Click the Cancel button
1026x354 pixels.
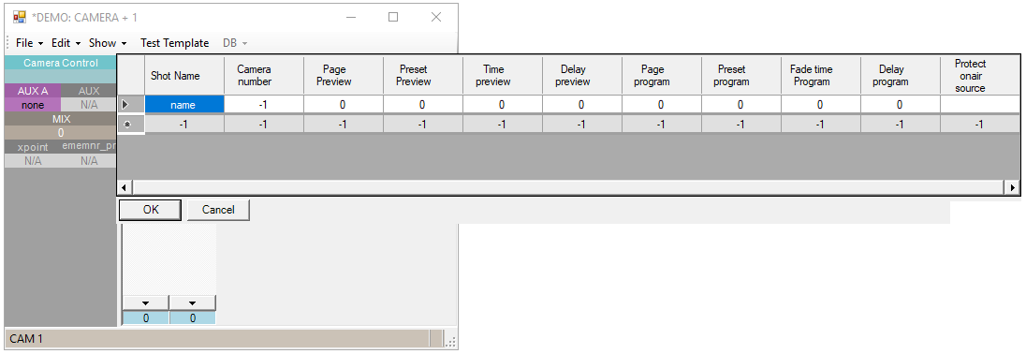pyautogui.click(x=218, y=210)
